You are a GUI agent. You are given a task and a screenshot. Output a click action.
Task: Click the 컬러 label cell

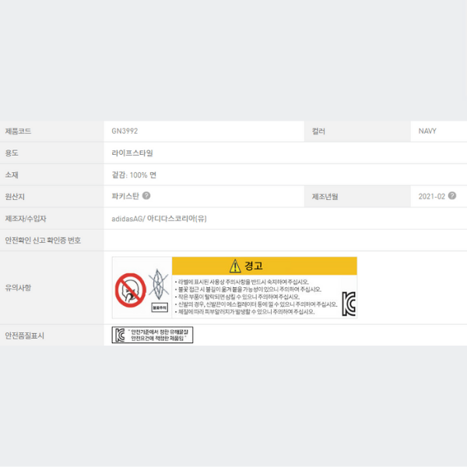click(x=319, y=131)
